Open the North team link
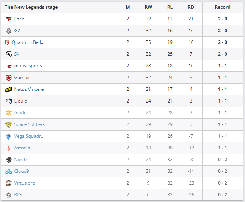Screen dimensions: 245x202 coord(20,160)
